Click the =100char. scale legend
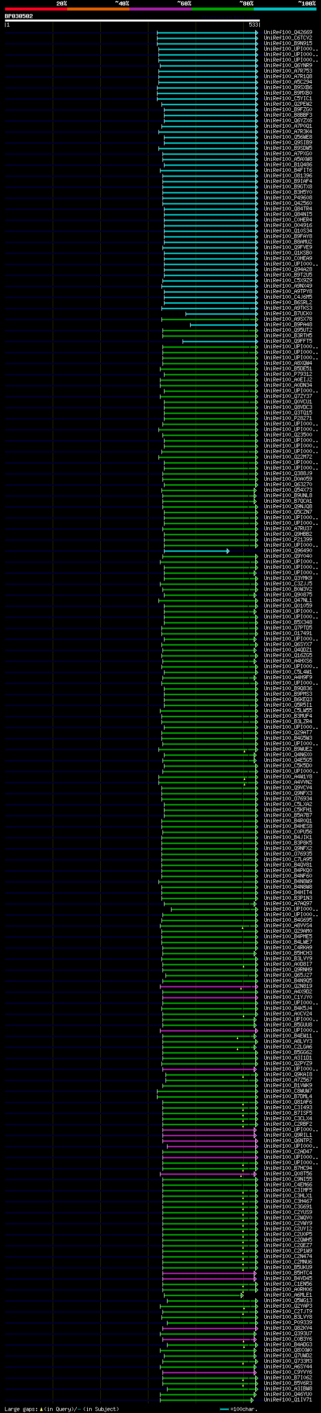The width and height of the screenshot is (321, 1413). [239, 1409]
